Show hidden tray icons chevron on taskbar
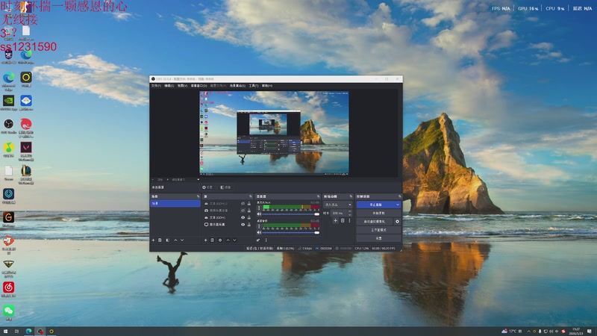Viewport: 597px width, 336px height. click(528, 332)
